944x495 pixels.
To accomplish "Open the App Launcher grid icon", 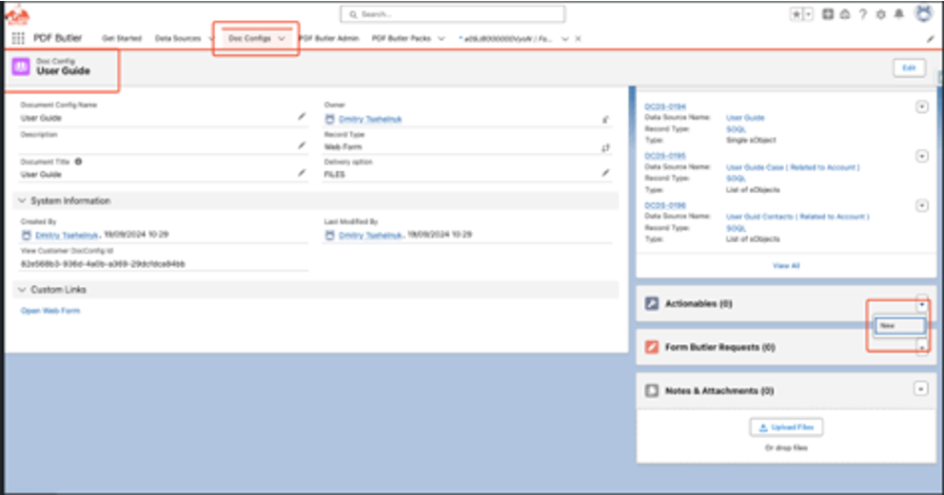I will tap(18, 38).
